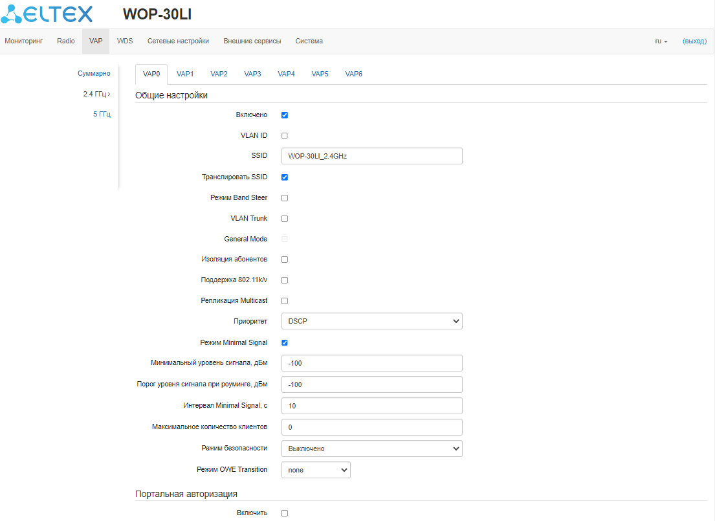Expand the 2.4 ГГц sidebar chevron
Image resolution: width=715 pixels, height=521 pixels.
click(x=109, y=94)
